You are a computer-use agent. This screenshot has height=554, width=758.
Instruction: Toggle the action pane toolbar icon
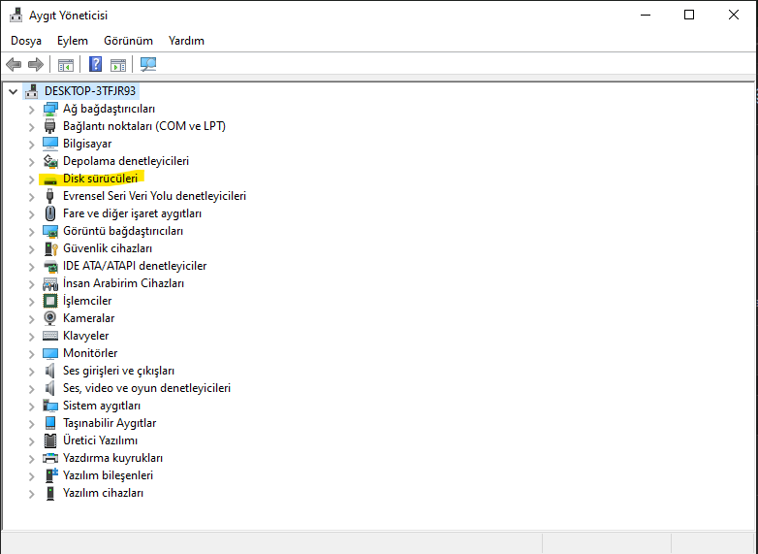118,64
